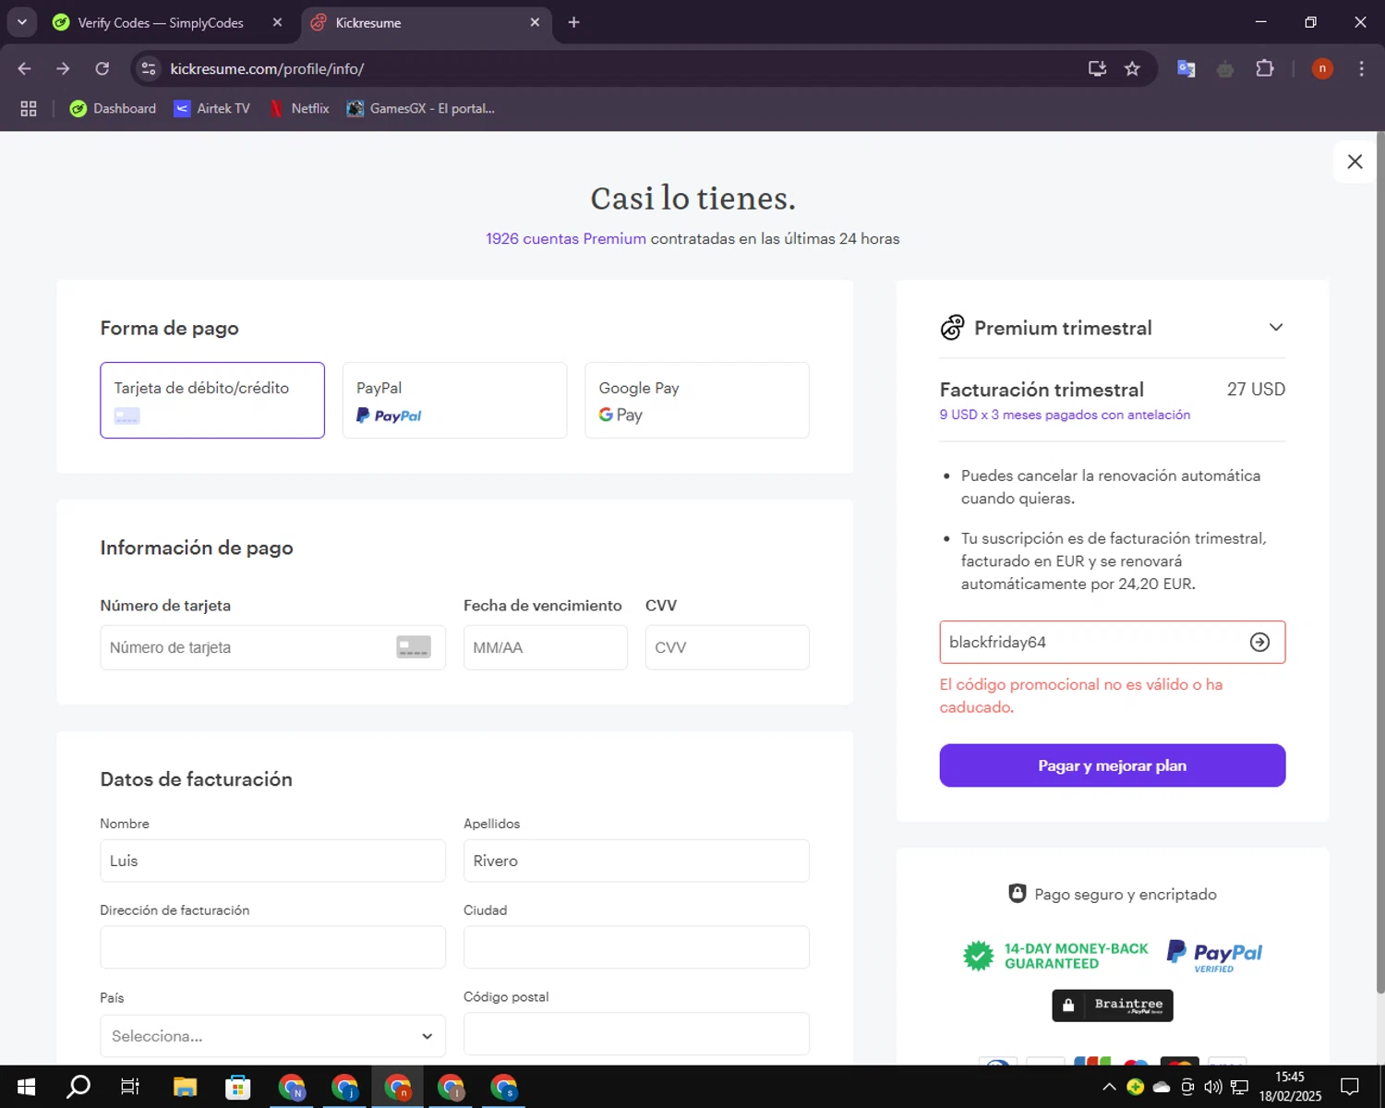Image resolution: width=1385 pixels, height=1108 pixels.
Task: Open the tab search dropdown arrow
Action: (21, 22)
